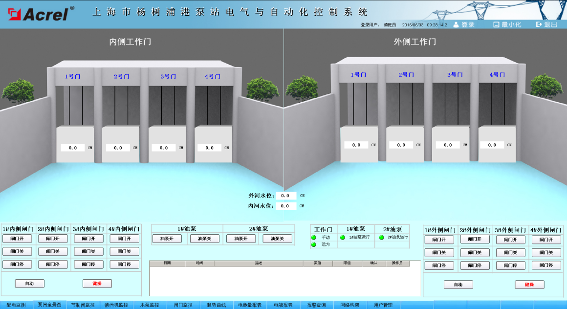Click the 2#油泵运行 green status light
This screenshot has width=567, height=309.
tap(381, 238)
